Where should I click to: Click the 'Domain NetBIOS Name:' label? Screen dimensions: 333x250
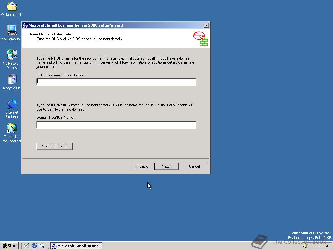pos(55,117)
